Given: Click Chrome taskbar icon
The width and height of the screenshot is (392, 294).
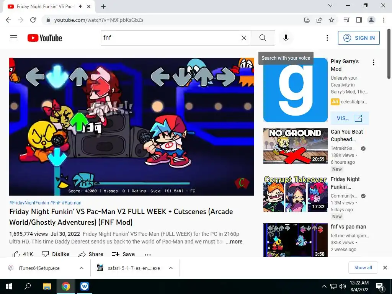Looking at the screenshot, I should [66, 286].
